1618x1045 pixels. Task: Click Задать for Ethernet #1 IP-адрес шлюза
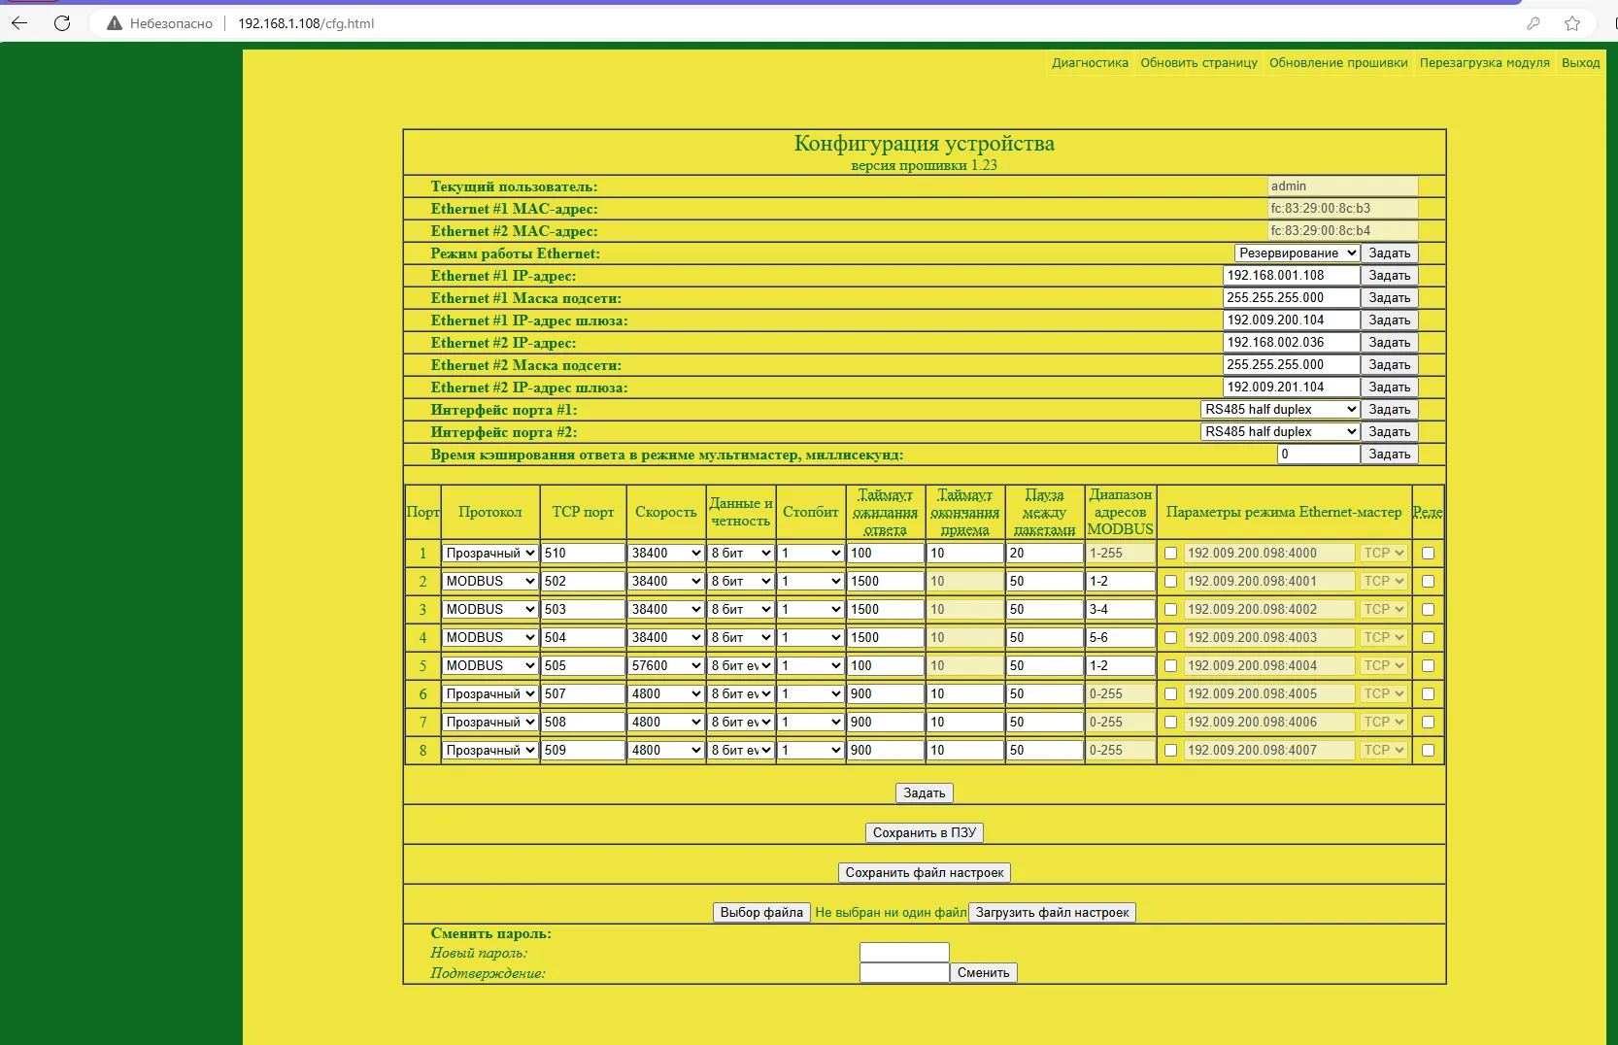1389,320
